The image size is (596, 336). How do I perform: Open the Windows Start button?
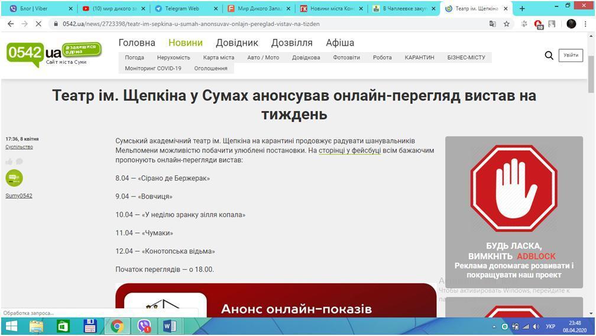coord(11,326)
